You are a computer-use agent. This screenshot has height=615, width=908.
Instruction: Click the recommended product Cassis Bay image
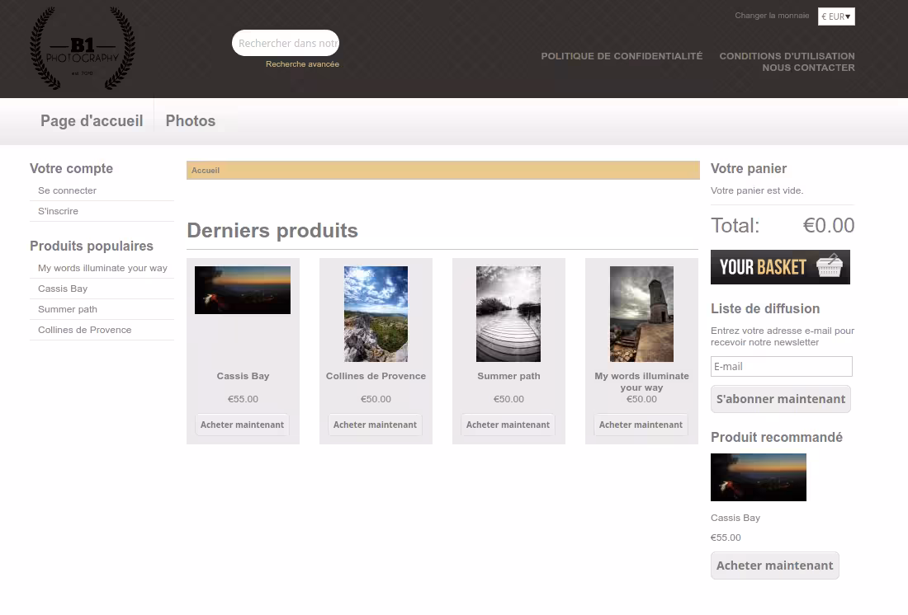pyautogui.click(x=758, y=477)
